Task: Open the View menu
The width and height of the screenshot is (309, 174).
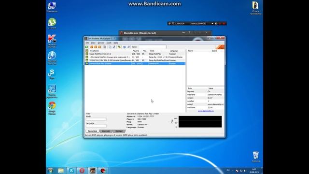Action: tap(93, 43)
